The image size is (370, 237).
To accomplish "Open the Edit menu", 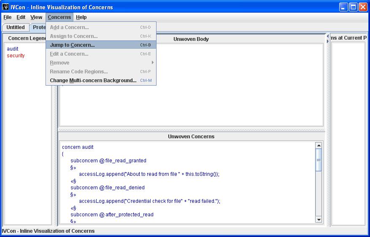I will pos(21,17).
